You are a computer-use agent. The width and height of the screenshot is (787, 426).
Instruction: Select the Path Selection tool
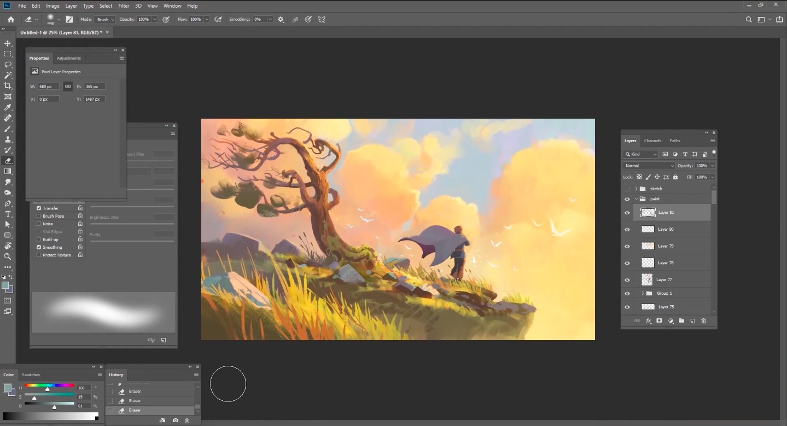pyautogui.click(x=8, y=224)
